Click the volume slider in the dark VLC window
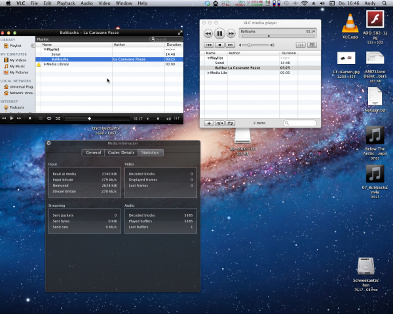This screenshot has width=393, height=314. (x=158, y=118)
